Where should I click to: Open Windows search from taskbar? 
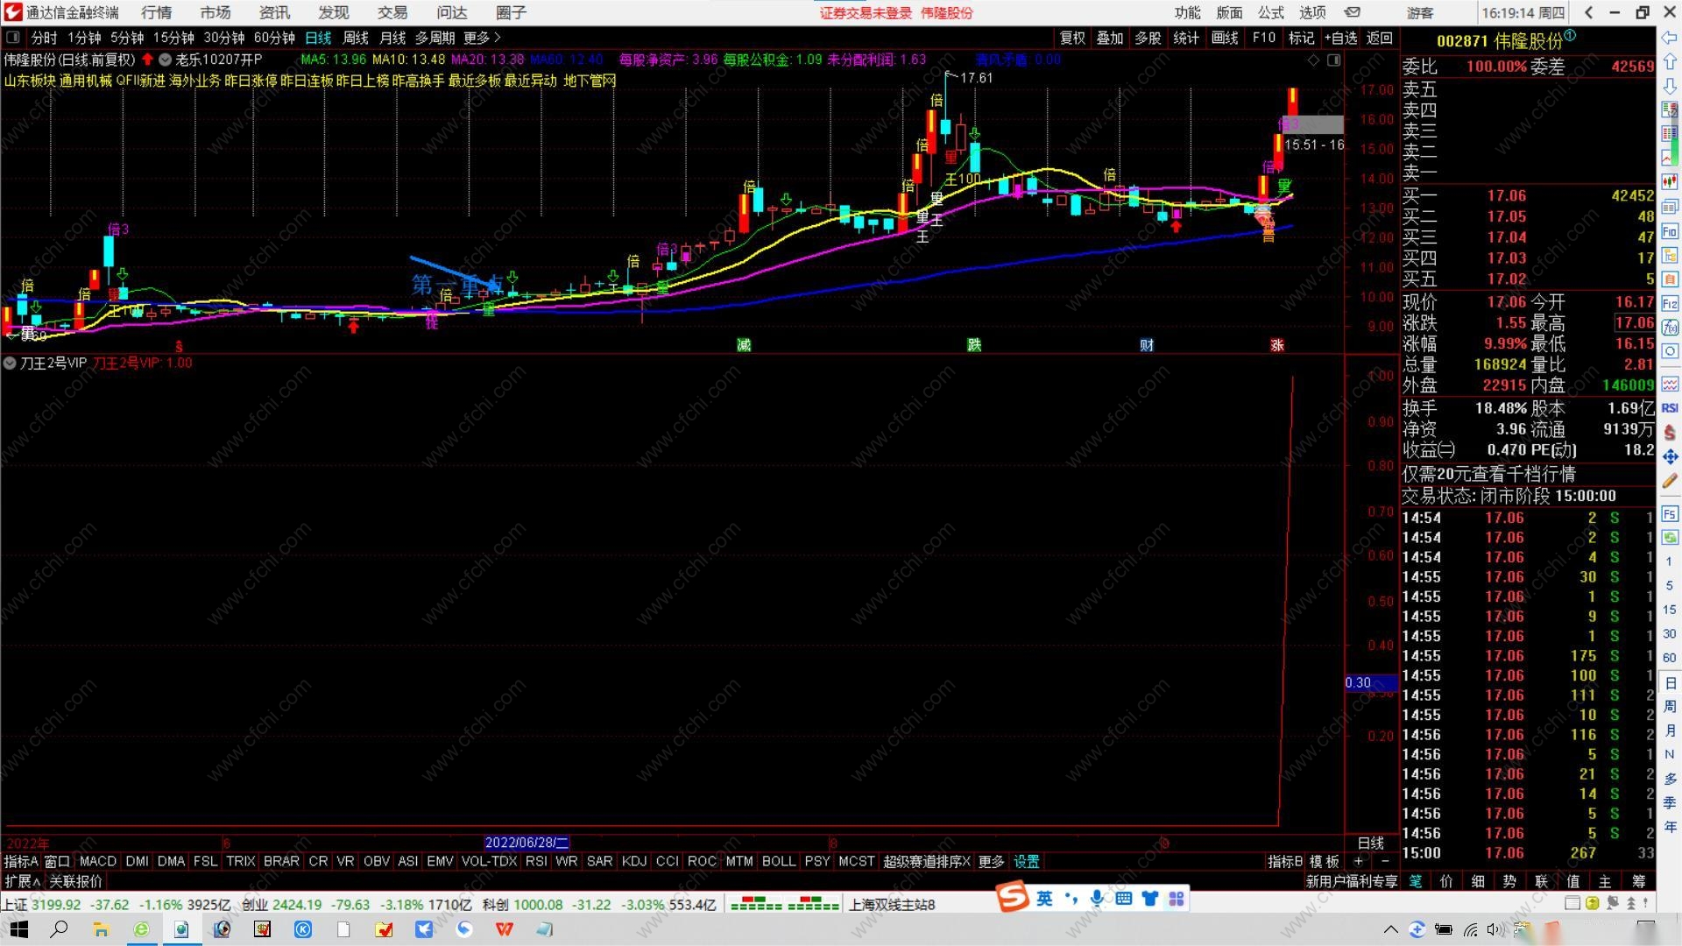59,929
